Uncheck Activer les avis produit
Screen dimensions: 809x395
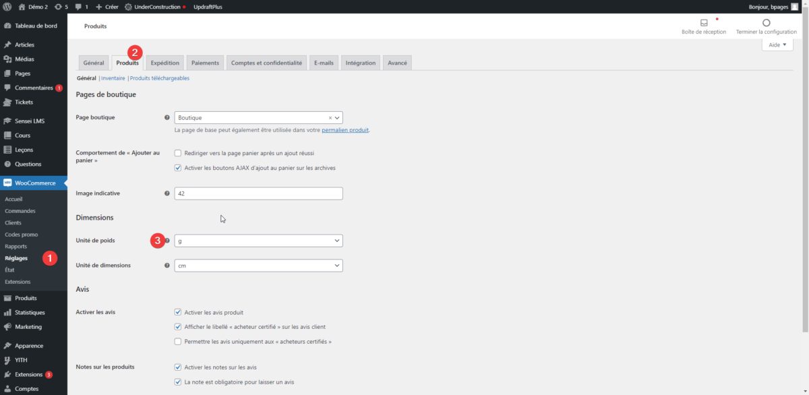click(178, 313)
